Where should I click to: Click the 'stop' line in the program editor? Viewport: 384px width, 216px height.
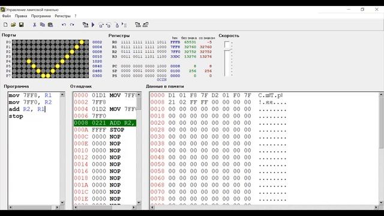point(16,116)
